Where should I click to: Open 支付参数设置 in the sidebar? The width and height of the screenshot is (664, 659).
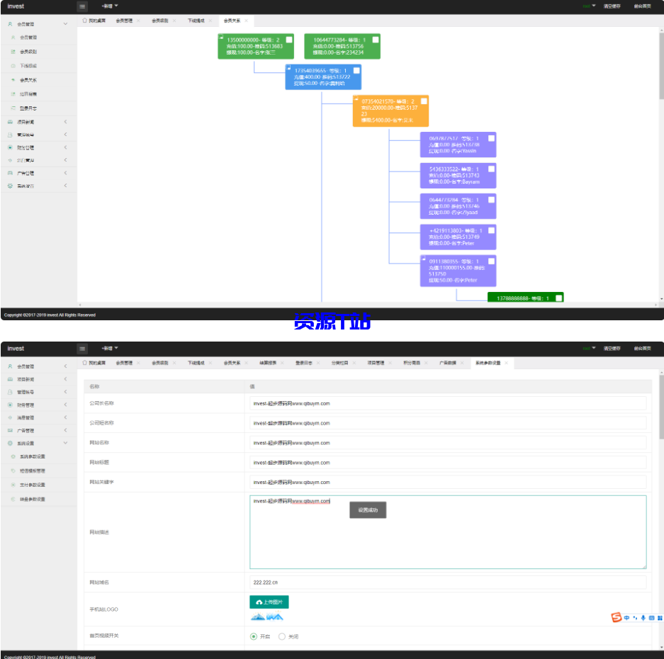pos(32,485)
